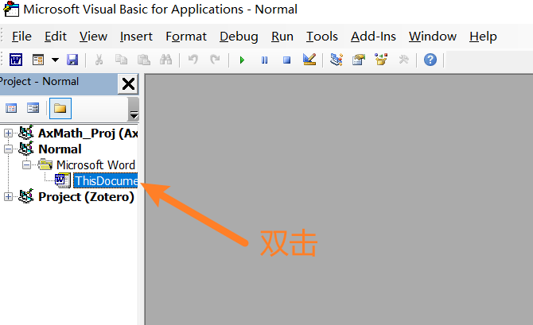The width and height of the screenshot is (533, 325).
Task: Open the Properties Window toolbar icon
Action: click(x=359, y=60)
